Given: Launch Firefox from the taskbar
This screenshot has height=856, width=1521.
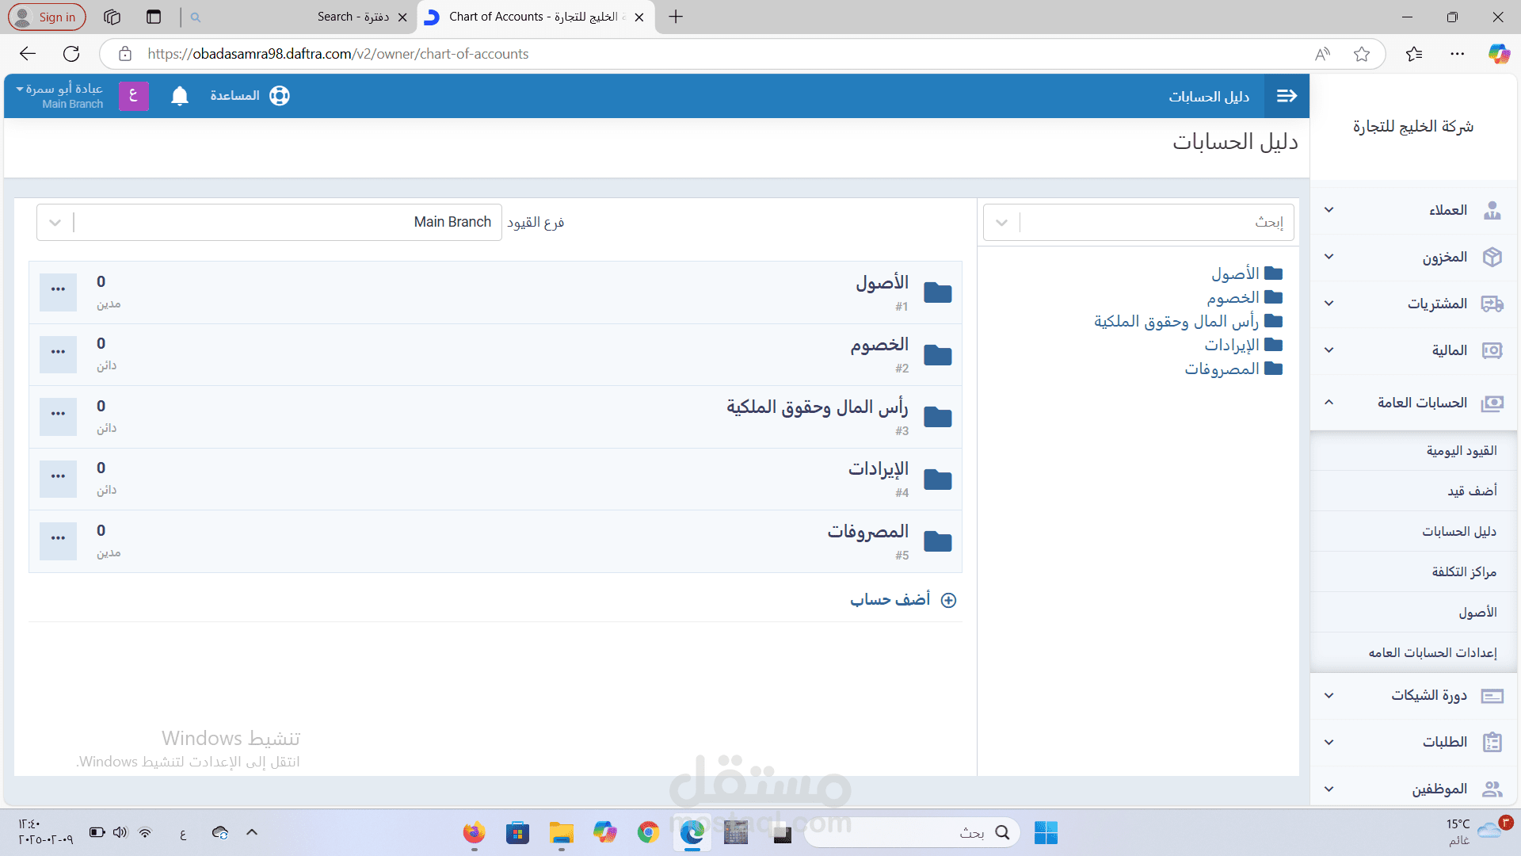Looking at the screenshot, I should 473,833.
